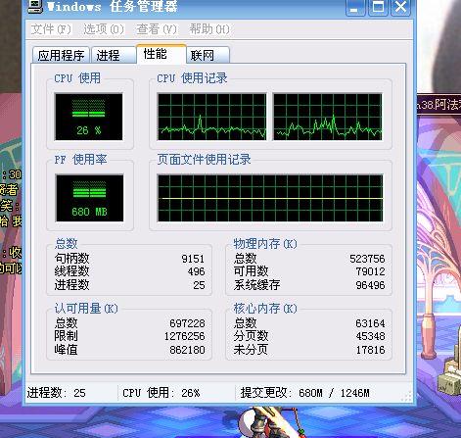
Task: Click the 页面文件使用记录 heading
Action: click(204, 160)
